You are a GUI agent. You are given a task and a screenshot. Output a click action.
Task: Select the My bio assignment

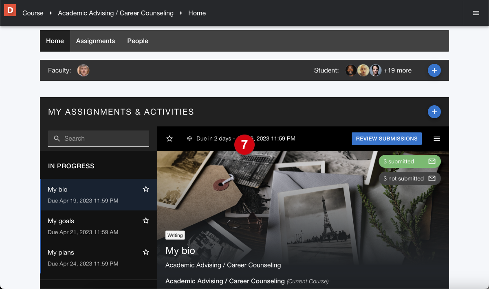[x=99, y=195]
